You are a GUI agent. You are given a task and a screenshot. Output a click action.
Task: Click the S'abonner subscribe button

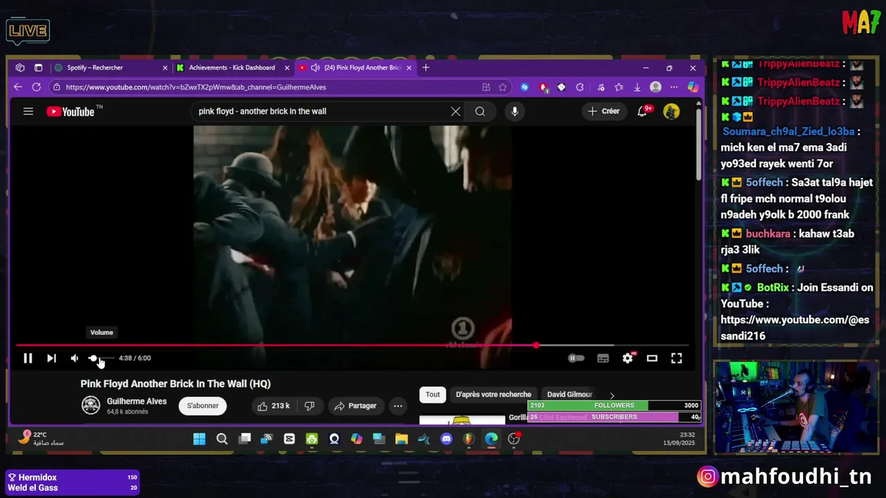tap(203, 406)
